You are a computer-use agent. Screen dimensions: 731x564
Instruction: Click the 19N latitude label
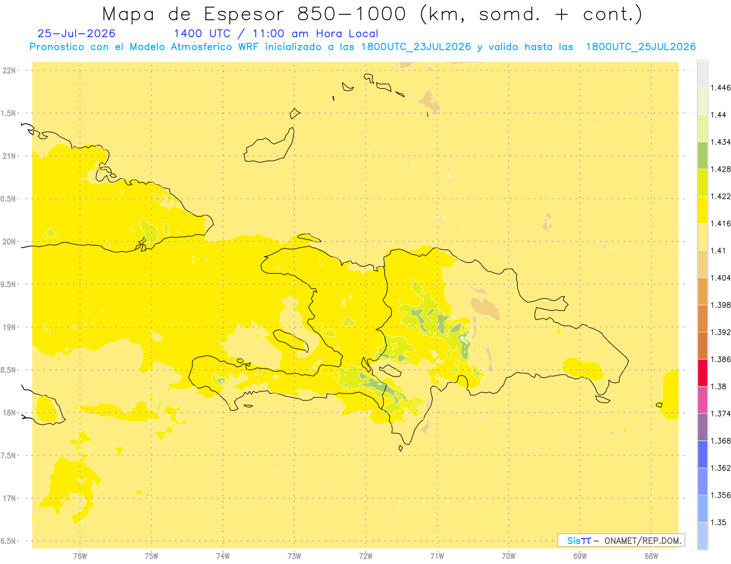coord(9,327)
